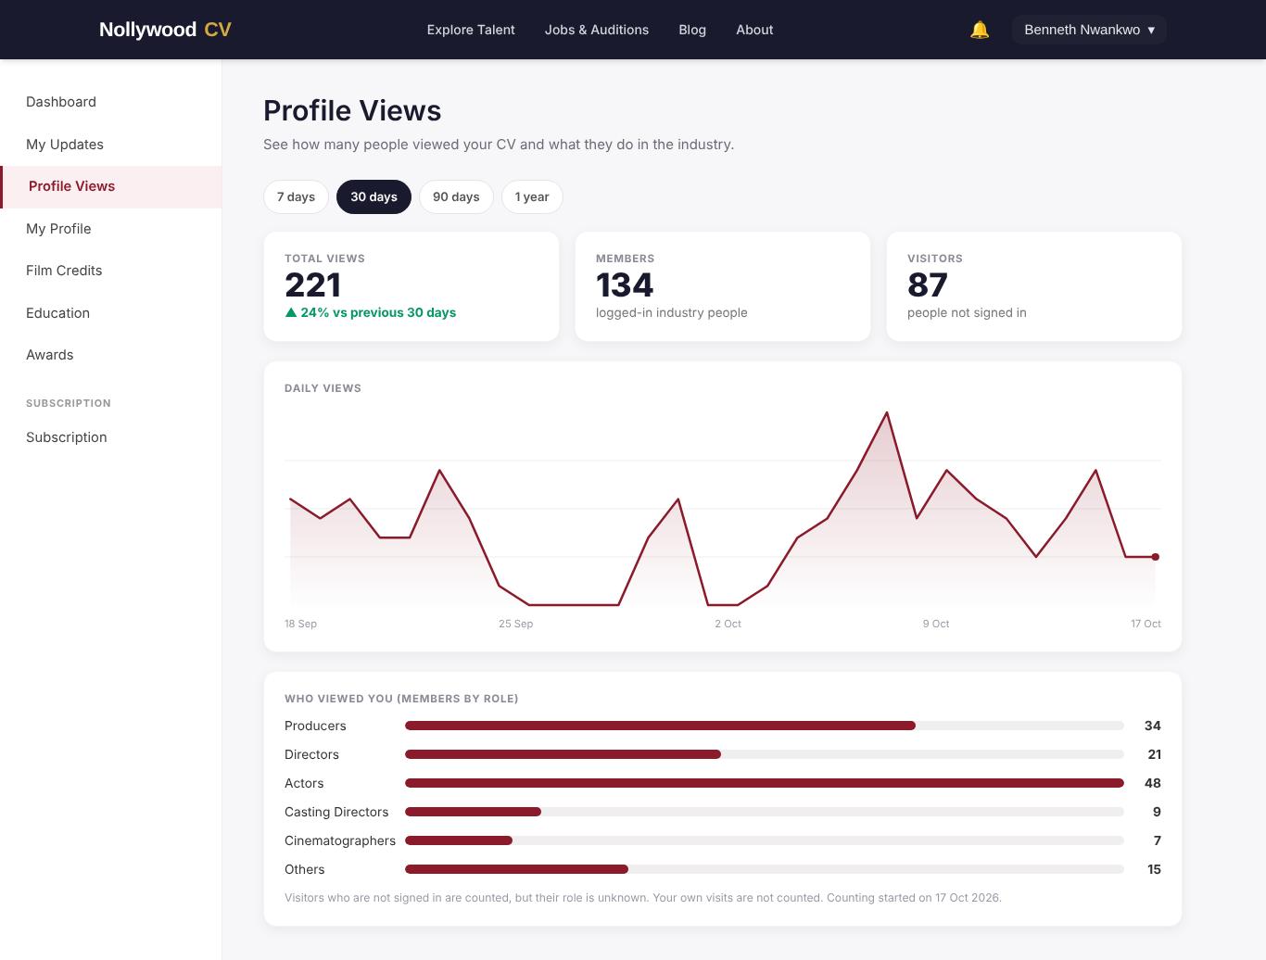Switch to the 1 year range
The image size is (1266, 960).
(532, 196)
